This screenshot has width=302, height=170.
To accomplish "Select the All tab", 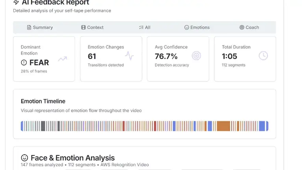I will click(145, 28).
